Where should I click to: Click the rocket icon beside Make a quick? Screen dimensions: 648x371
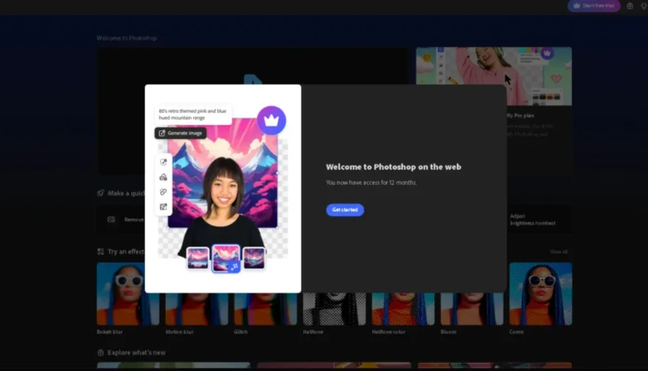pos(101,193)
